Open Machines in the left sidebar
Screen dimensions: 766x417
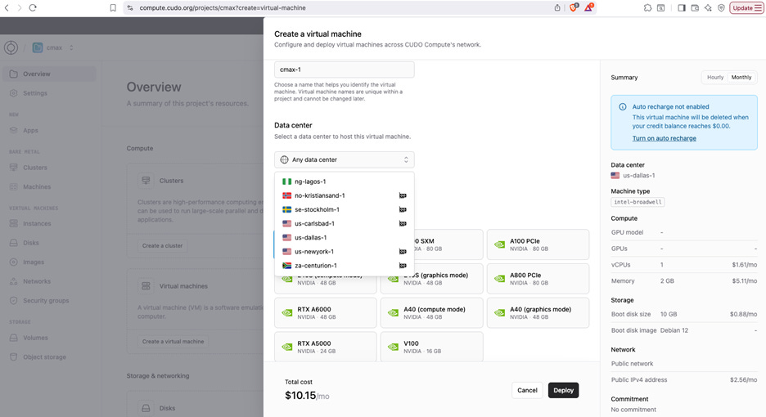(x=49, y=186)
